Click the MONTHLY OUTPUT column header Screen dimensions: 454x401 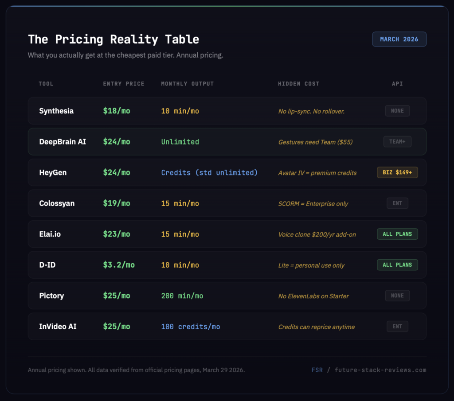coord(188,84)
